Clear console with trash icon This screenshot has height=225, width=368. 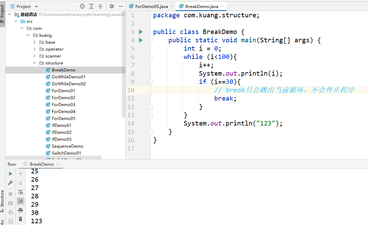[x=20, y=219]
